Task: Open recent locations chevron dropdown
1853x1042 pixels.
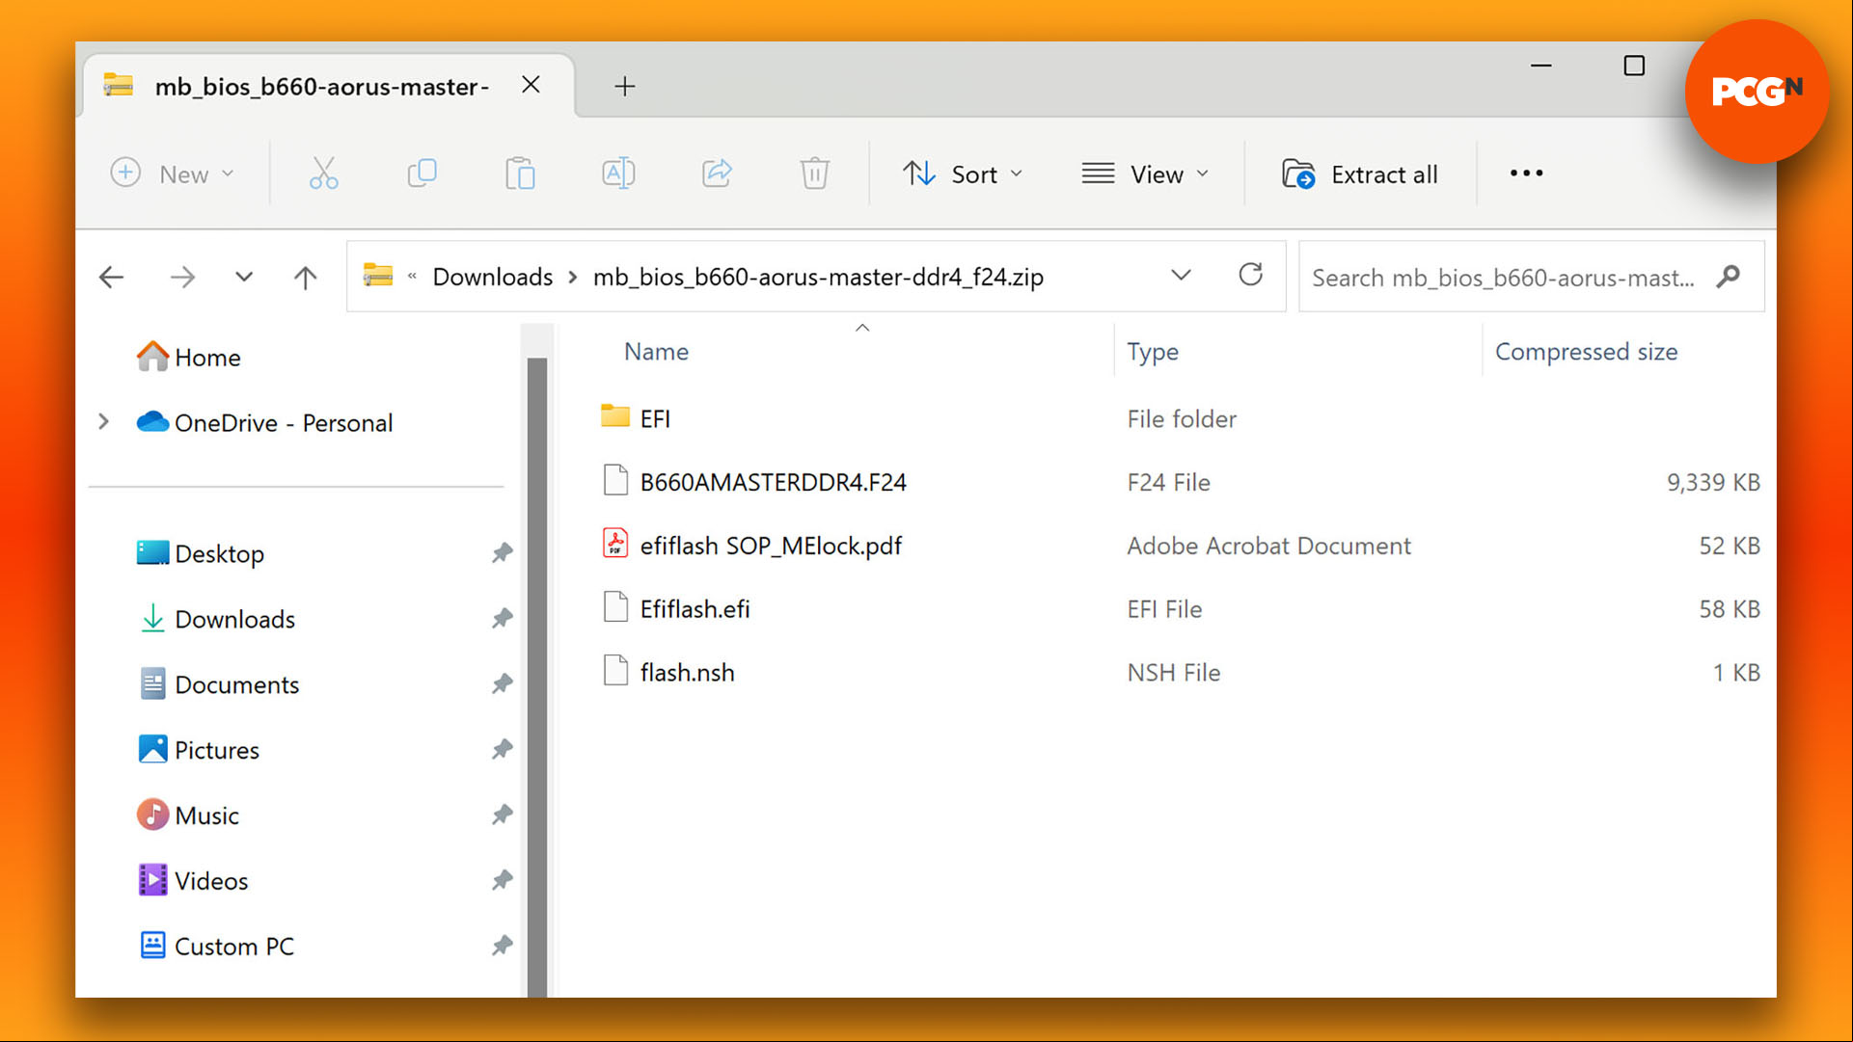Action: click(244, 278)
